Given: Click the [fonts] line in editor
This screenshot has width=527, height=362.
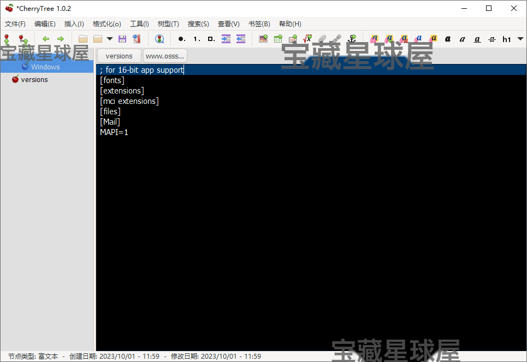Looking at the screenshot, I should [x=112, y=80].
